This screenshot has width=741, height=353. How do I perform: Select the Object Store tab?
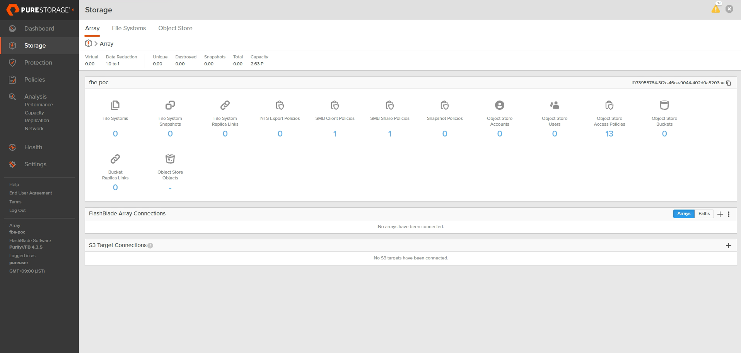tap(175, 28)
